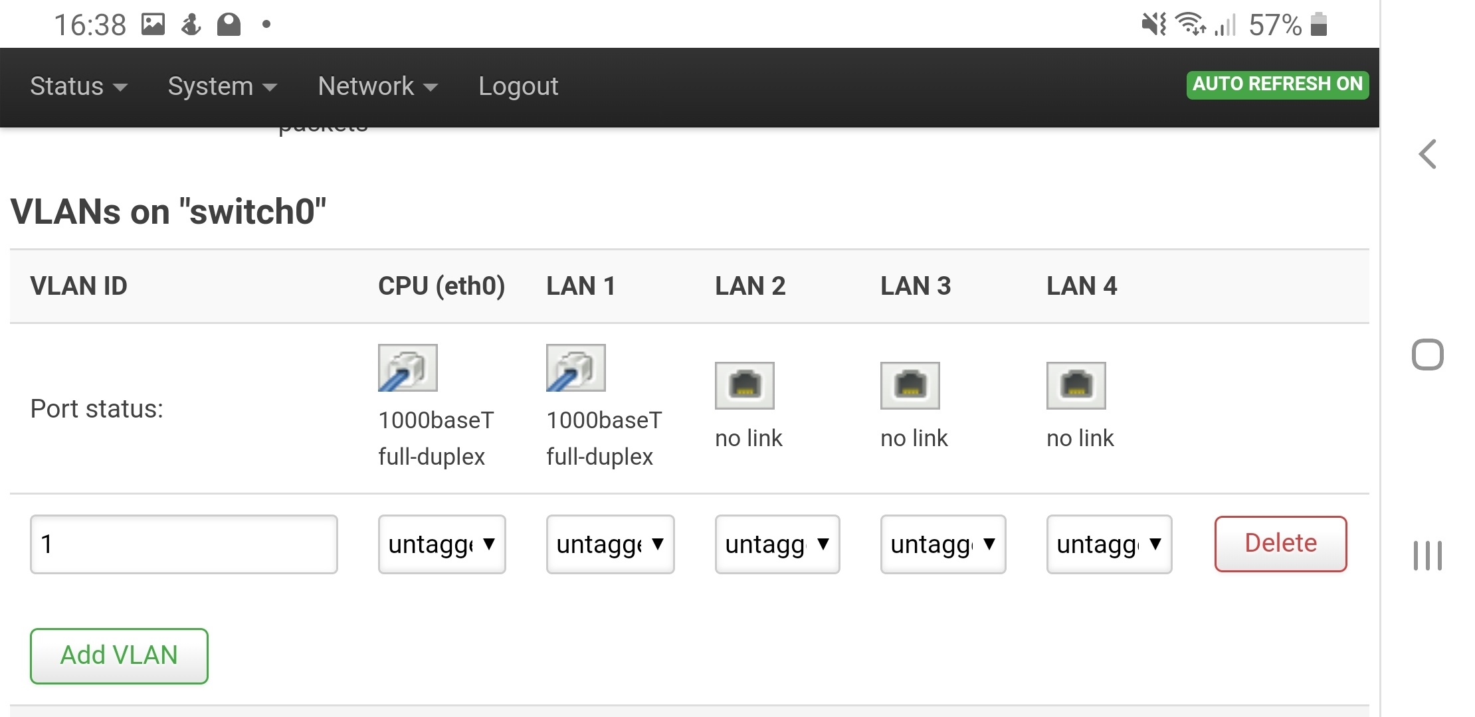Click the CPU (eth0) connected port icon
This screenshot has width=1475, height=717.
407,368
